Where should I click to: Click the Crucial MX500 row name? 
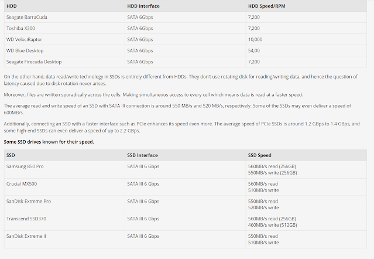[x=23, y=183]
